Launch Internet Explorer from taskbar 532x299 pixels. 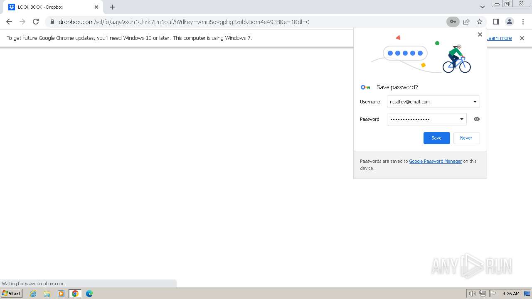[x=33, y=294]
